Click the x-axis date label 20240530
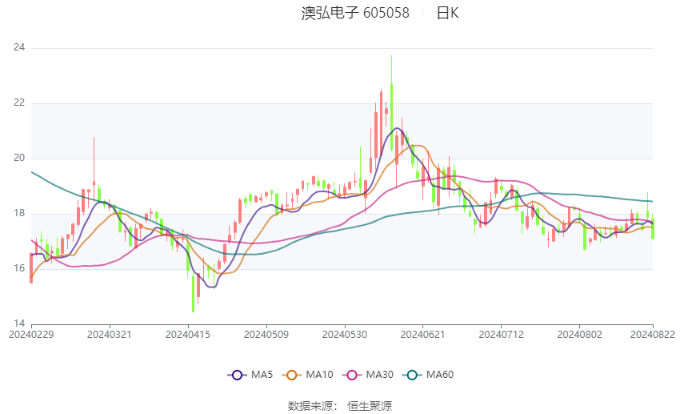The width and height of the screenshot is (680, 414). [345, 335]
